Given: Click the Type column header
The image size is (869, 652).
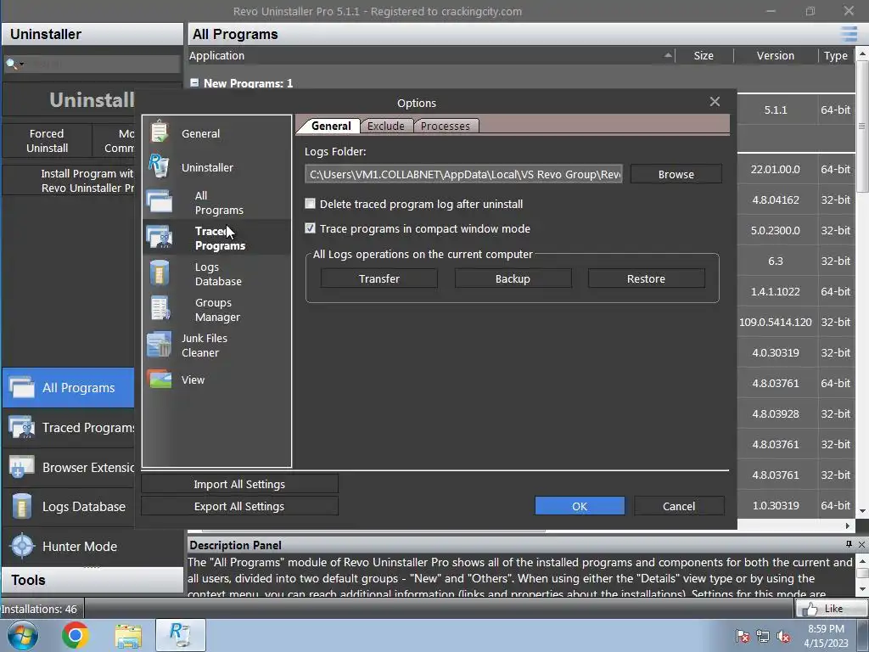Looking at the screenshot, I should click(x=836, y=55).
